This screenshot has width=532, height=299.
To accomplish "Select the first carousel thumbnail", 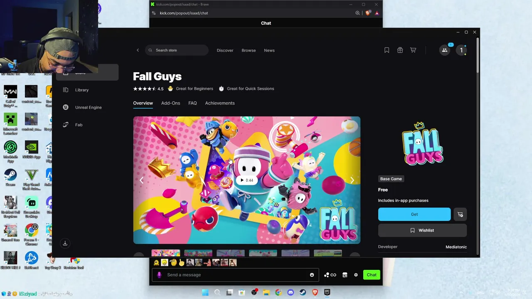I will 166,253.
